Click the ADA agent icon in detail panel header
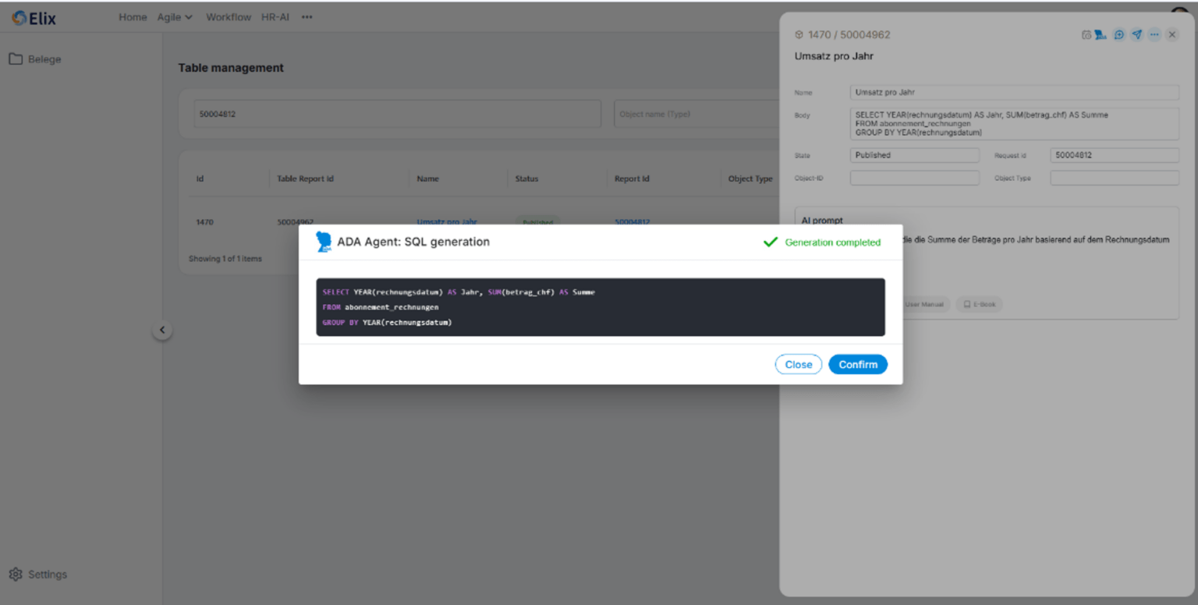This screenshot has height=605, width=1198. tap(1101, 35)
